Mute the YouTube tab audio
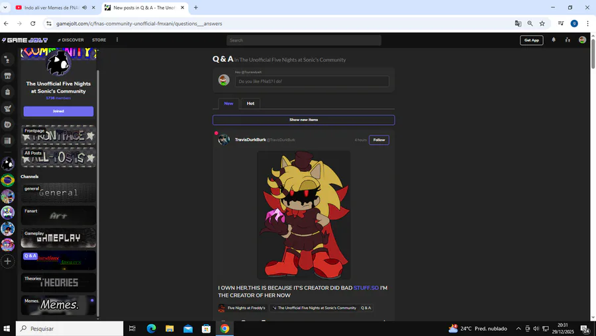 tap(84, 7)
